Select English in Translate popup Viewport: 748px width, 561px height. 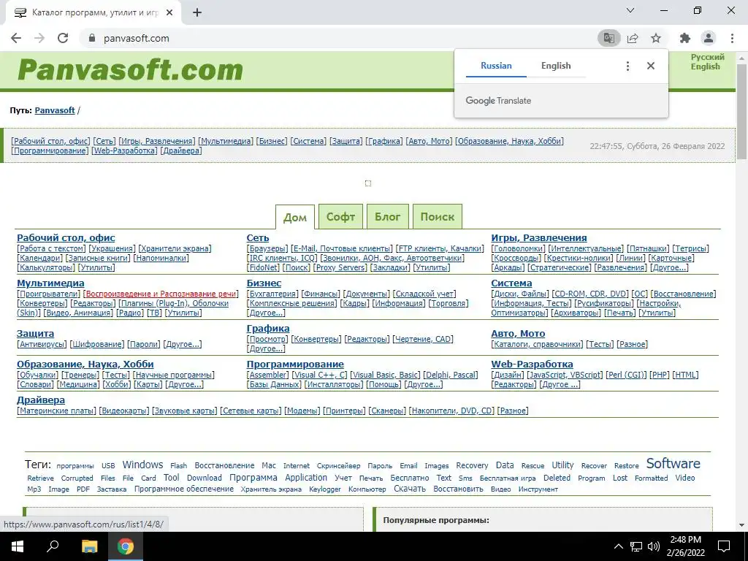pos(556,66)
